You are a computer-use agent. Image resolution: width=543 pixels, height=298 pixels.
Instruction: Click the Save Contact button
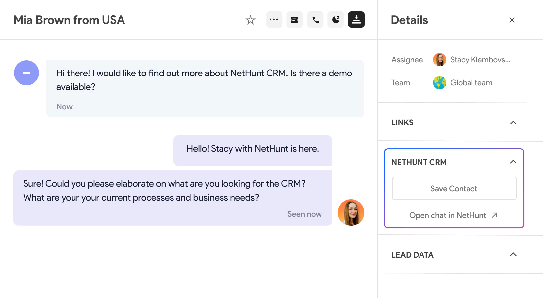click(x=454, y=188)
